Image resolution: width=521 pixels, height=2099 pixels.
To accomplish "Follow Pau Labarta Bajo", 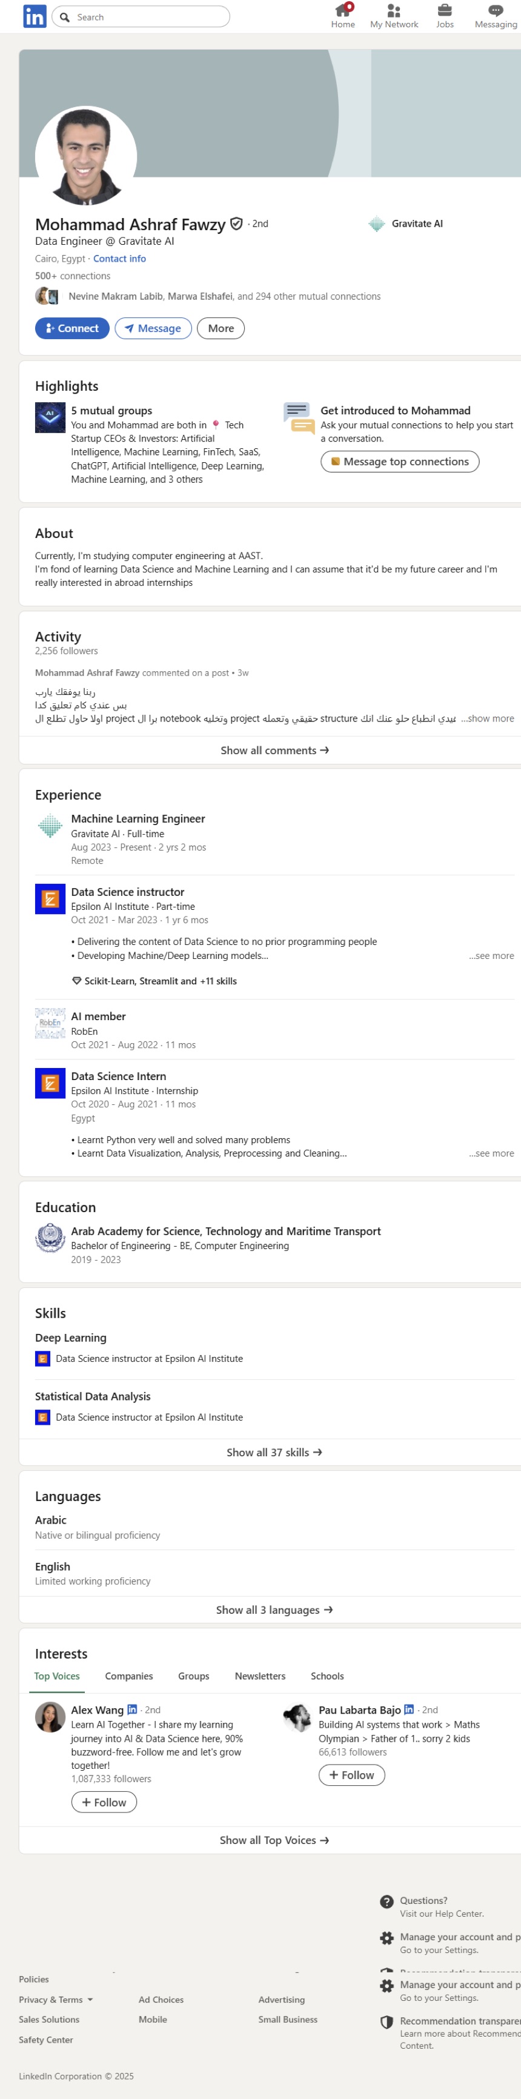I will [x=351, y=1775].
